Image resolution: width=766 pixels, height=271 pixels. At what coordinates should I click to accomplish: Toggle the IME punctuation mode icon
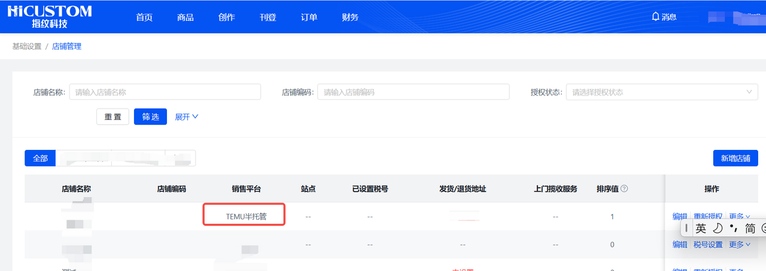coord(733,228)
